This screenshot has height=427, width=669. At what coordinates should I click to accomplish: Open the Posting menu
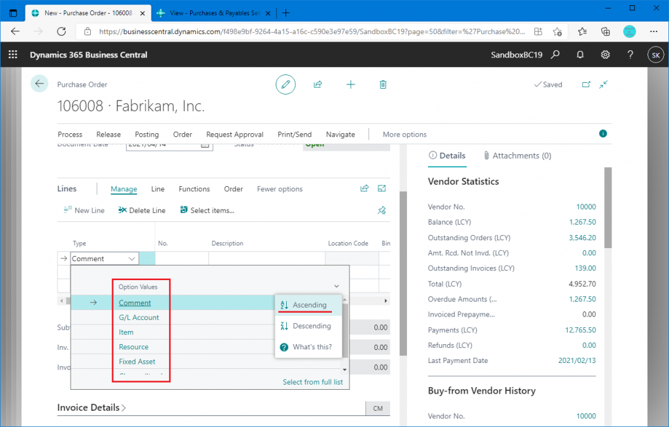147,134
